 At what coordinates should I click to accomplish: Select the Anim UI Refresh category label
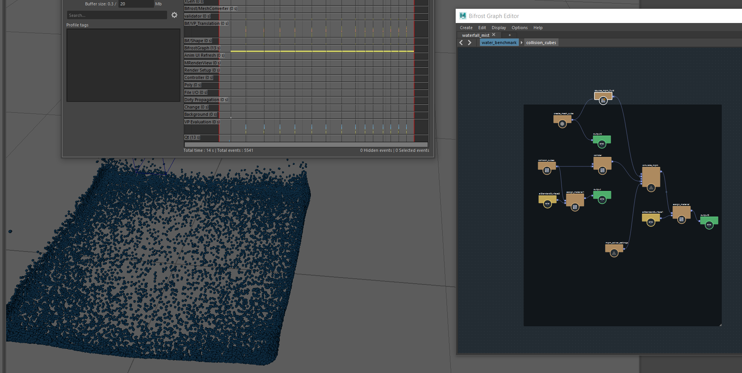coord(204,55)
